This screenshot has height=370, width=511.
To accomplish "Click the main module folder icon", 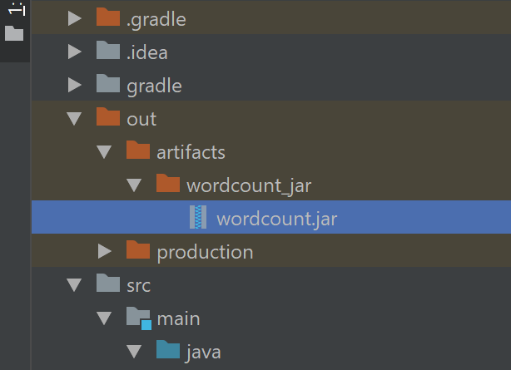I will click(139, 318).
